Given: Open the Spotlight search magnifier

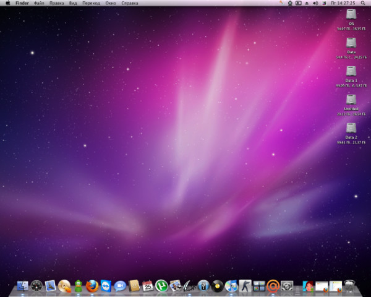Looking at the screenshot, I should pos(364,3).
